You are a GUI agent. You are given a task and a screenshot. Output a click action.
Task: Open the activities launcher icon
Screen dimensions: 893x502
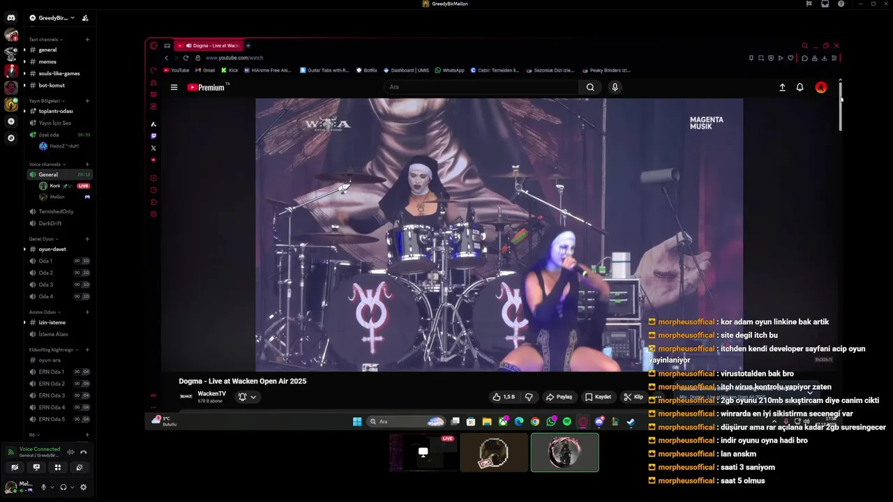(x=58, y=468)
